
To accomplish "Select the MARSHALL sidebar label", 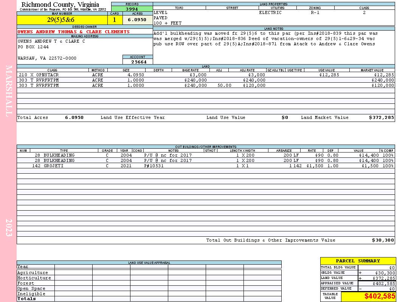I will coord(9,91).
